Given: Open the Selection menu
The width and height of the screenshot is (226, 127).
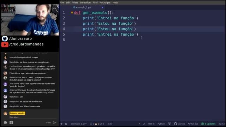Looking at the screenshot, I should (85, 2).
